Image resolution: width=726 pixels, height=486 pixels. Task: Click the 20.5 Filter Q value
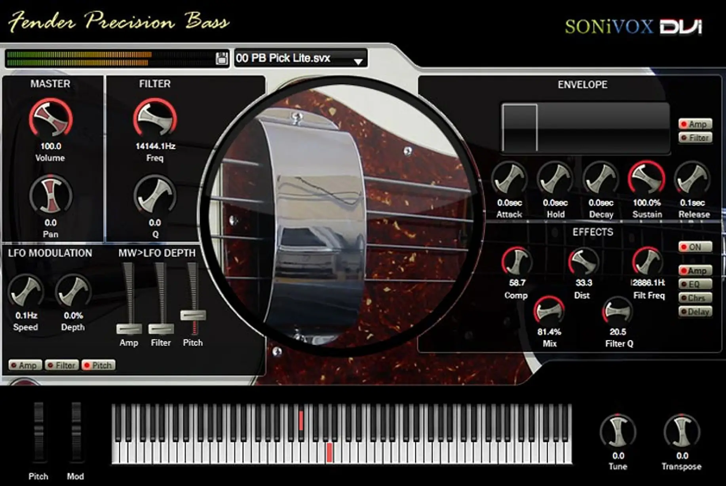[618, 331]
